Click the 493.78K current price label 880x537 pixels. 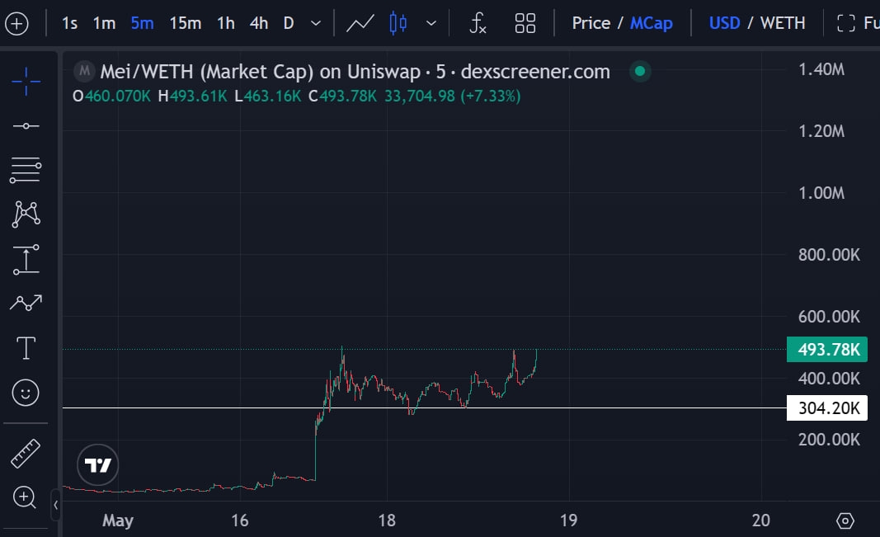[827, 350]
